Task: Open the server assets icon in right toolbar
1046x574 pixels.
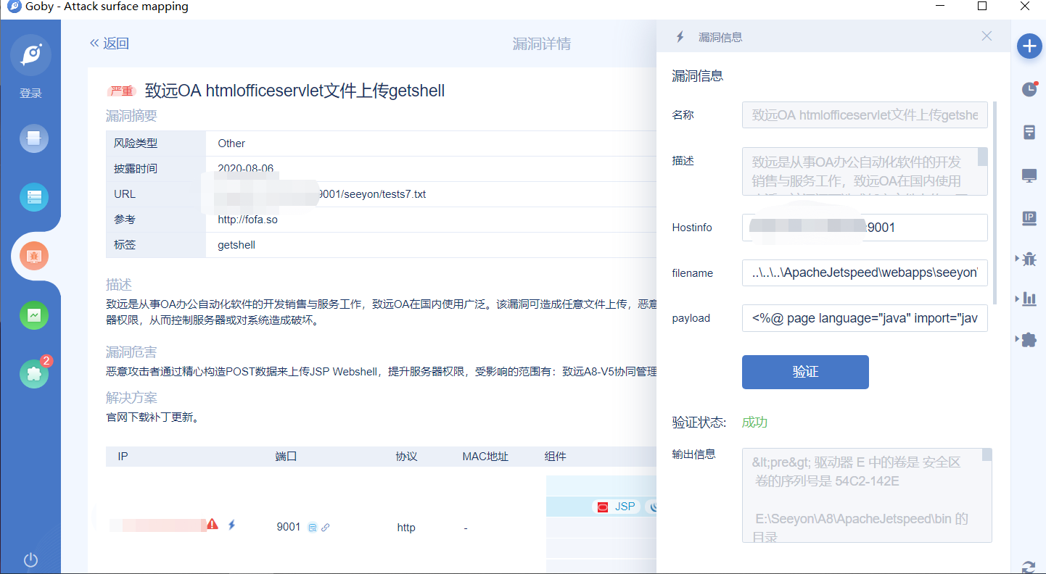Action: click(x=1029, y=132)
